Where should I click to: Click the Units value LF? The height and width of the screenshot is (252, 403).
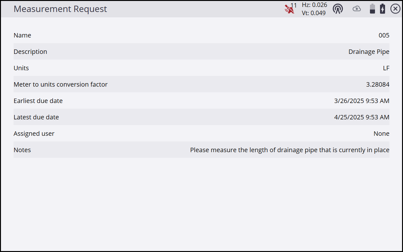(386, 68)
